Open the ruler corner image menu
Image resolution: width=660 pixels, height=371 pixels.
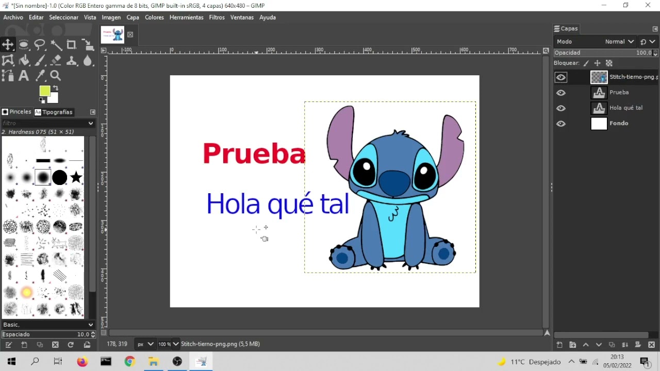[104, 50]
